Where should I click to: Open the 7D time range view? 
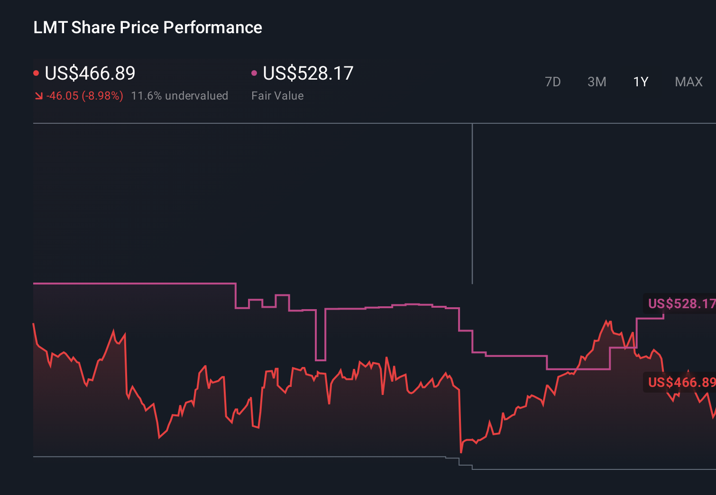click(553, 82)
